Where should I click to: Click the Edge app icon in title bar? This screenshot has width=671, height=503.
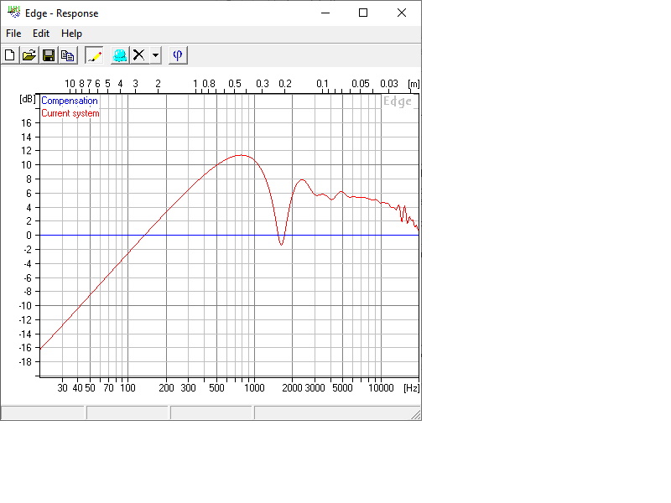13,13
